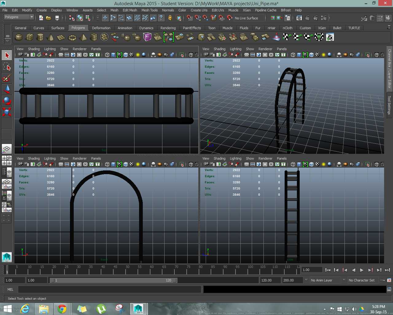
Task: Activate the Lasso Select tool
Action: (7, 67)
